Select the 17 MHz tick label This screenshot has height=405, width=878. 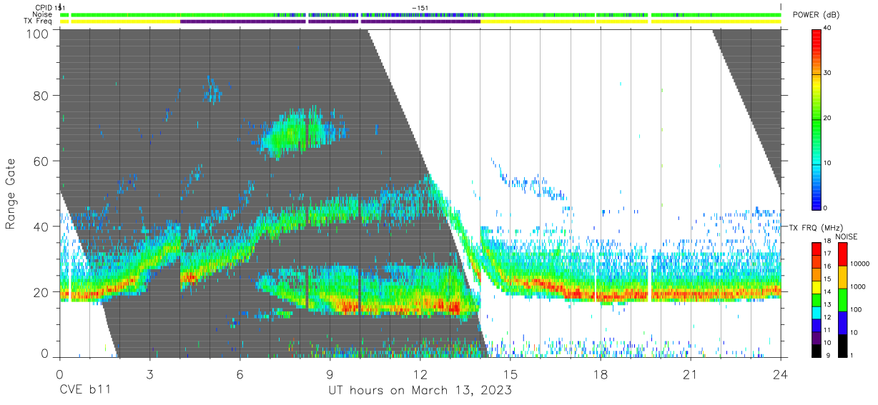point(828,254)
